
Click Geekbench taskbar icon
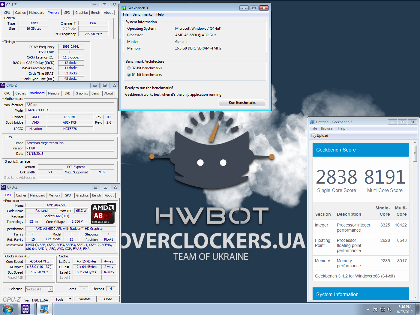coord(44,309)
